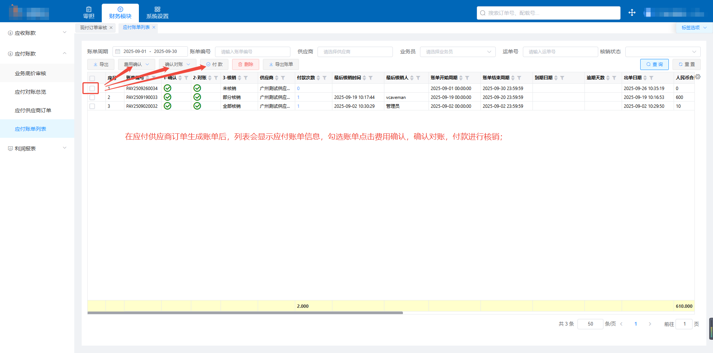Click filter icon on 出单日期 column
This screenshot has width=713, height=353.
point(651,78)
